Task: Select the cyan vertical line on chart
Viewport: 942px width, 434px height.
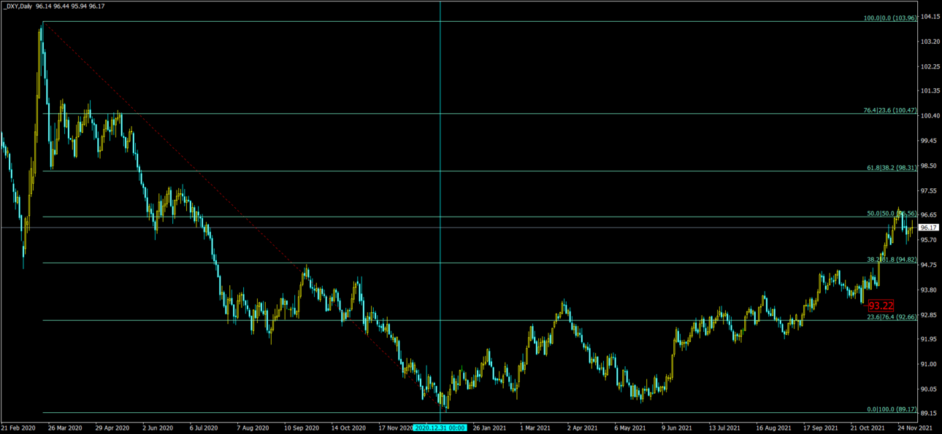Action: tap(440, 212)
